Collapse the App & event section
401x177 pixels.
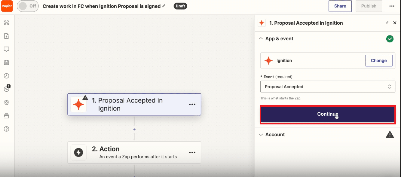tap(261, 39)
